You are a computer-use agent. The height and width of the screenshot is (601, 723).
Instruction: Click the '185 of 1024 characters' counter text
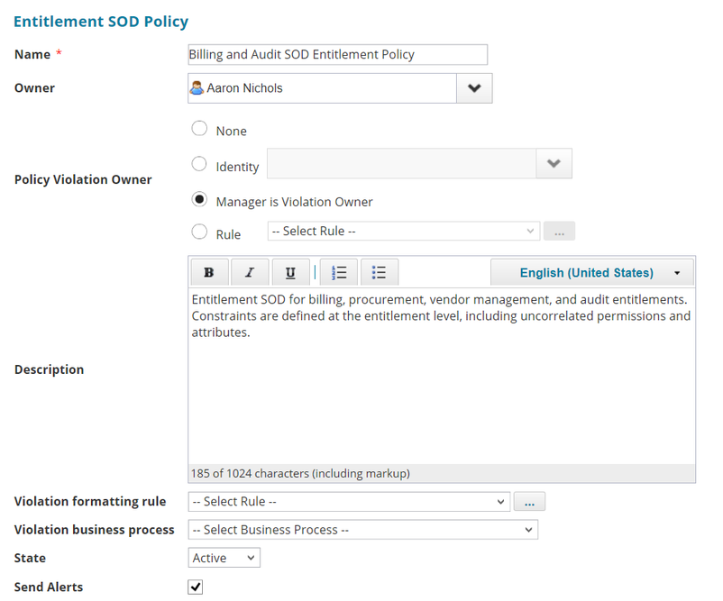(300, 473)
